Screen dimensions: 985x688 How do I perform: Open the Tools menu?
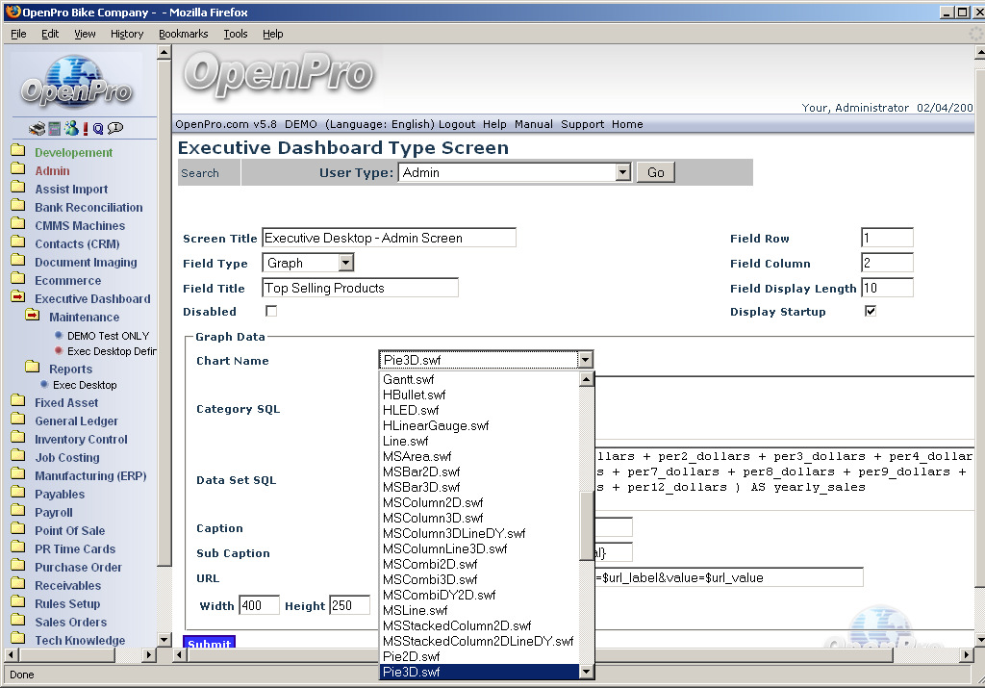tap(235, 34)
